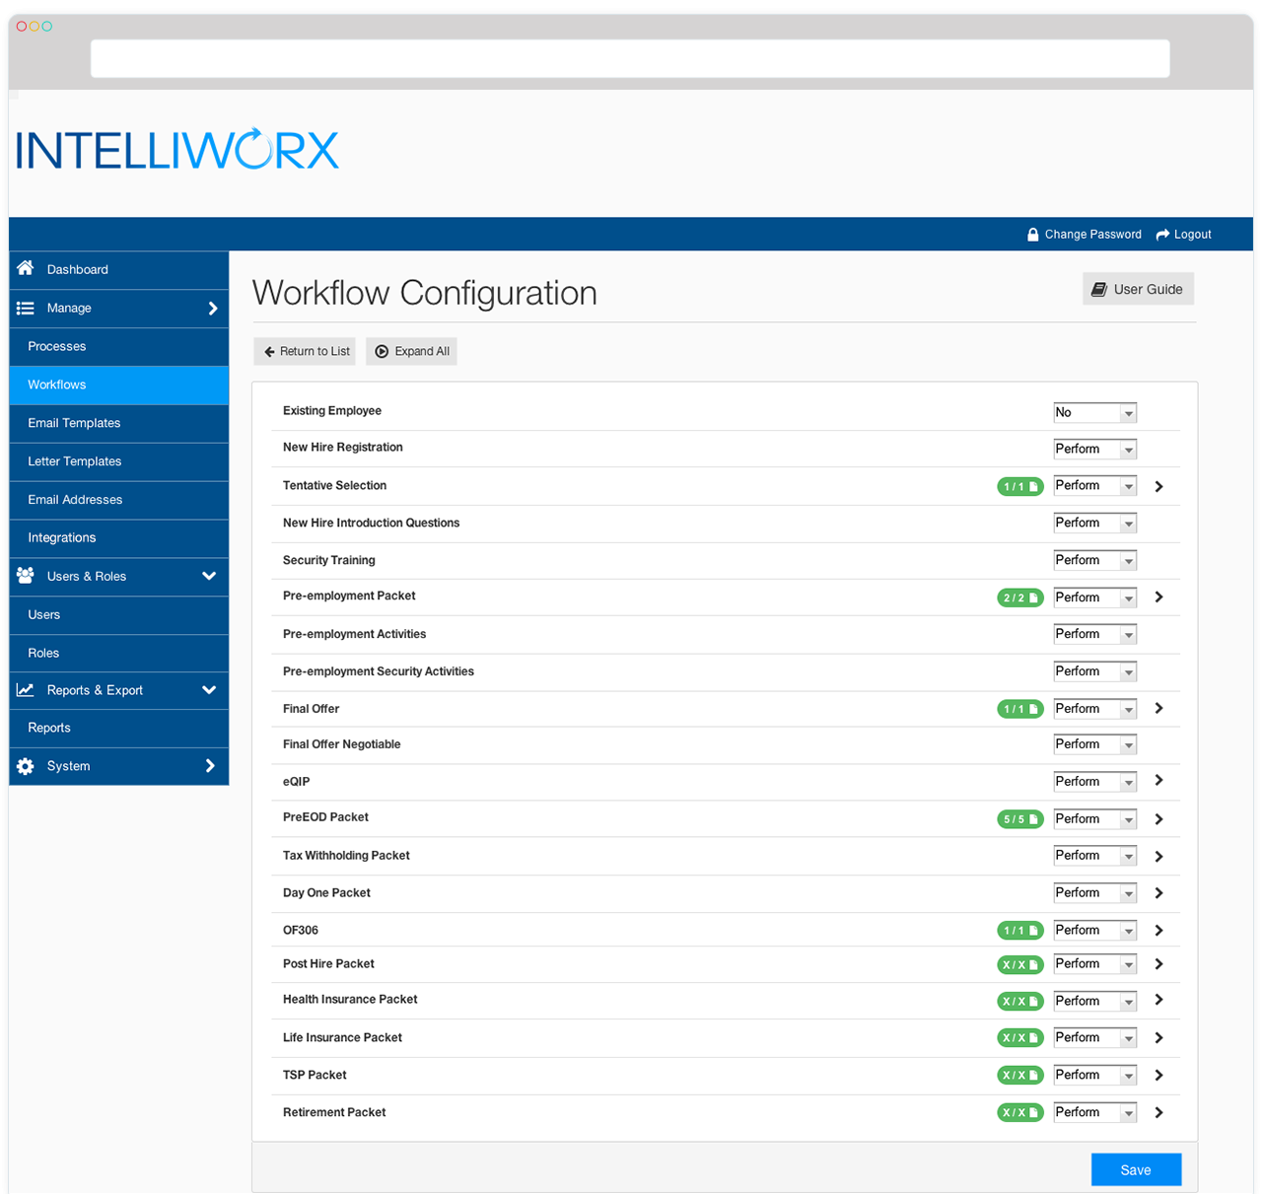Open the New Hire Registration Perform dropdown
Viewport: 1262px width, 1194px height.
coord(1095,449)
